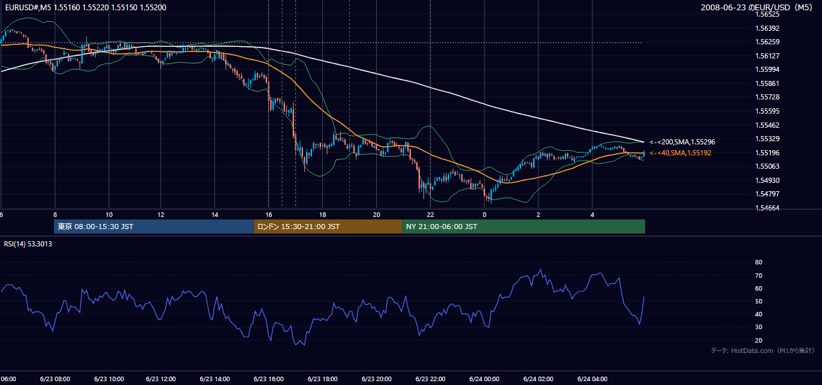Image resolution: width=822 pixels, height=385 pixels.
Task: Click the ロンドン 15:30-21:00 JST session bar
Action: point(329,227)
